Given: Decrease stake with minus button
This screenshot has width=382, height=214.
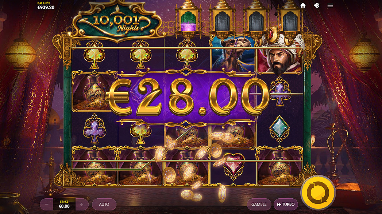Looking at the screenshot, I should (x=47, y=205).
